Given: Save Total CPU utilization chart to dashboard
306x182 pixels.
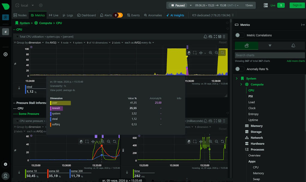Looking at the screenshot, I should (x=220, y=37).
